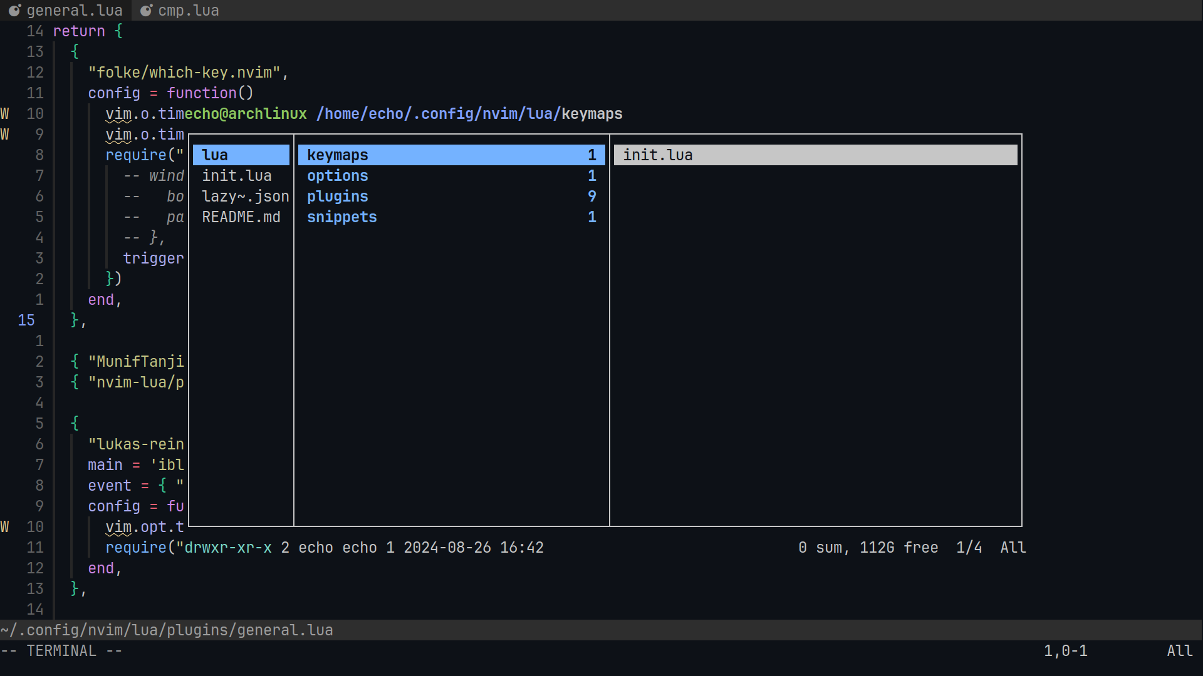Click the 'event = {' code line

136,486
